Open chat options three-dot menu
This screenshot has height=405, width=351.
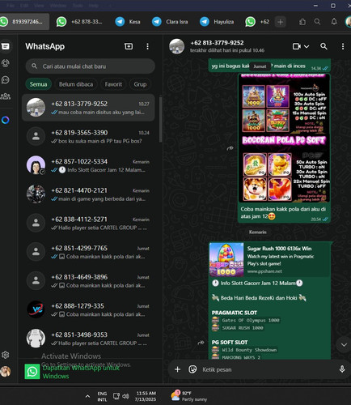(x=343, y=46)
